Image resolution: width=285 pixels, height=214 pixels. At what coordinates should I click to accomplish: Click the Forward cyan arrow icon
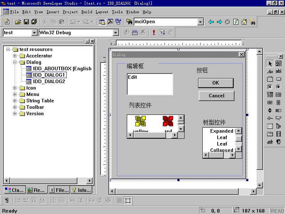pyautogui.click(x=219, y=22)
